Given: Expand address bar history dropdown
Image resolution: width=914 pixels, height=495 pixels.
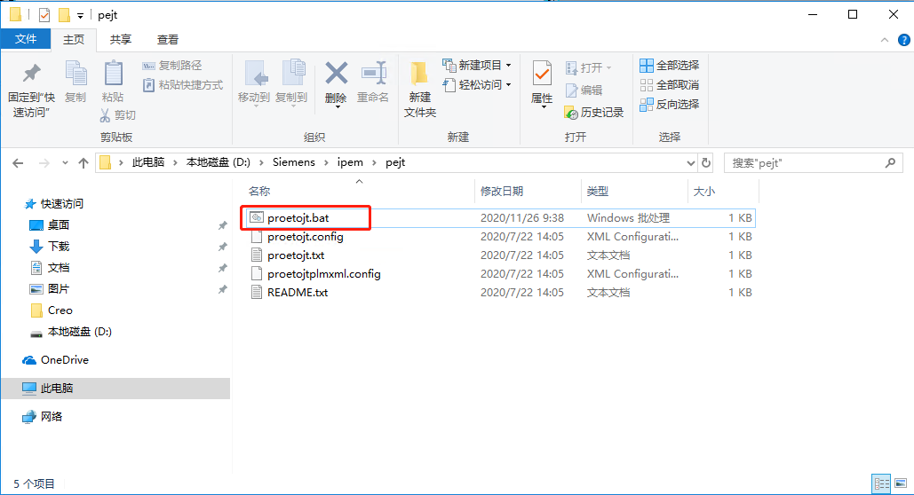Looking at the screenshot, I should pos(691,163).
